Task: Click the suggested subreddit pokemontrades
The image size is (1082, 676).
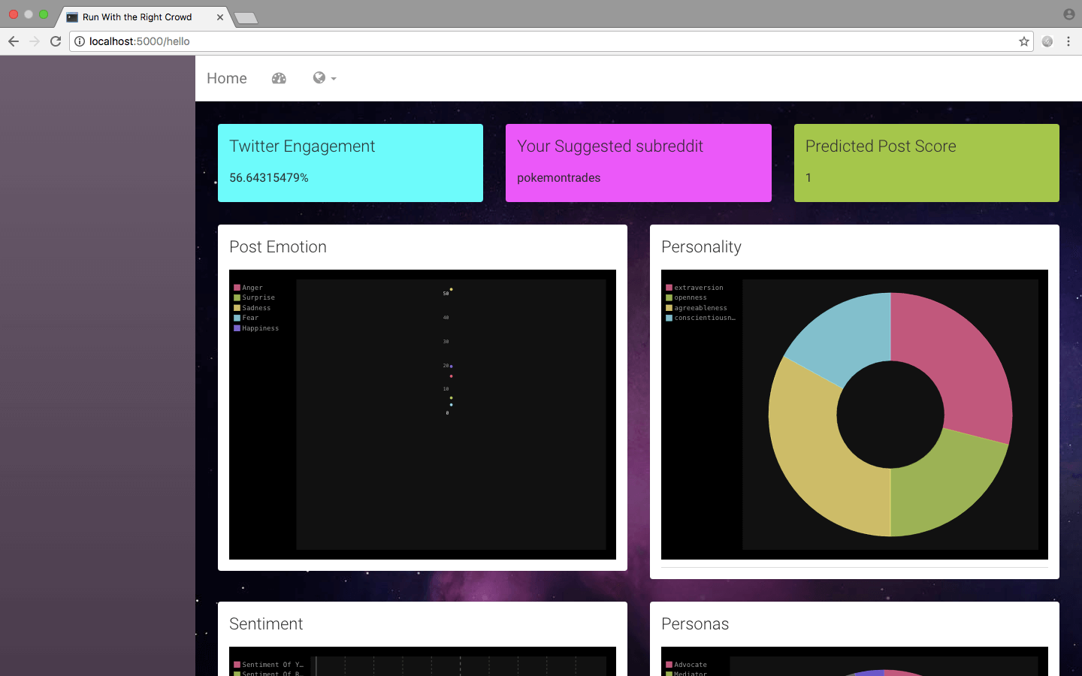Action: (558, 178)
